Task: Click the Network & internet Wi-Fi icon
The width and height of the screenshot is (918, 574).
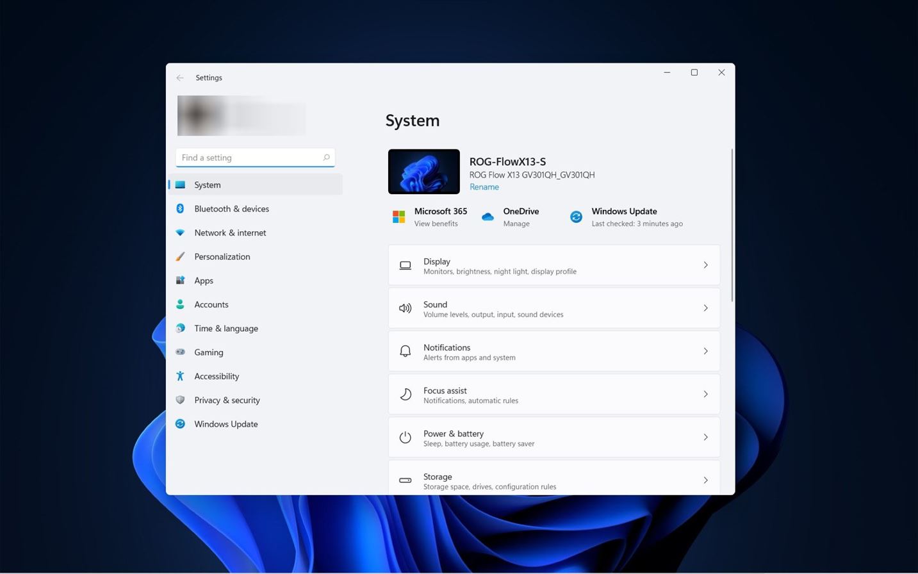Action: tap(180, 233)
